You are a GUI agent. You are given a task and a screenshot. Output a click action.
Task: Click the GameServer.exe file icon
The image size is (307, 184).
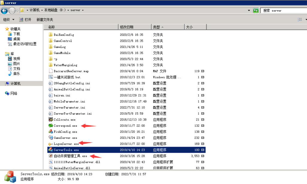point(51,138)
